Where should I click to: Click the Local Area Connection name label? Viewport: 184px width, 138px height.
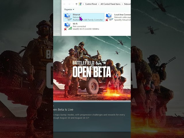[x=122, y=15]
